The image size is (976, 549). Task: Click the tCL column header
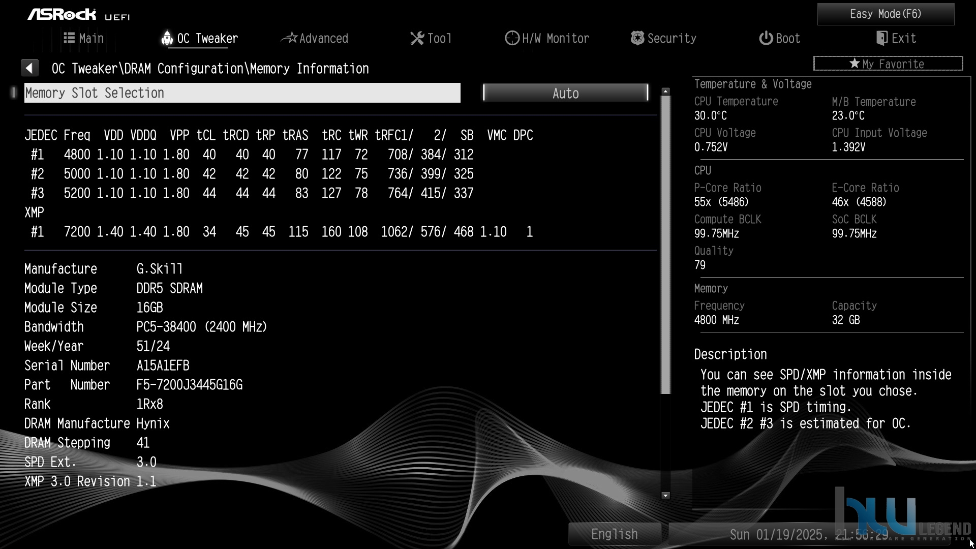(206, 135)
